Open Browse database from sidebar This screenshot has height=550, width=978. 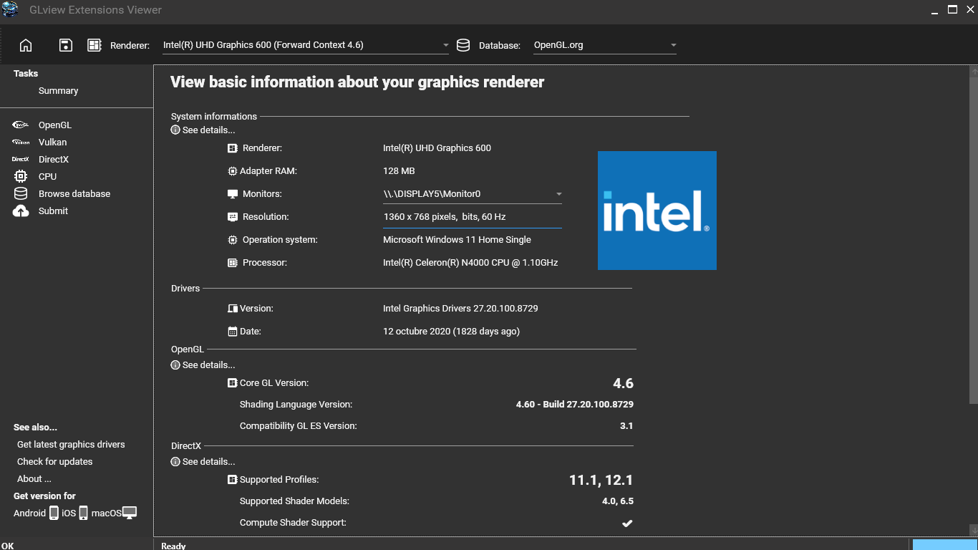coord(74,194)
